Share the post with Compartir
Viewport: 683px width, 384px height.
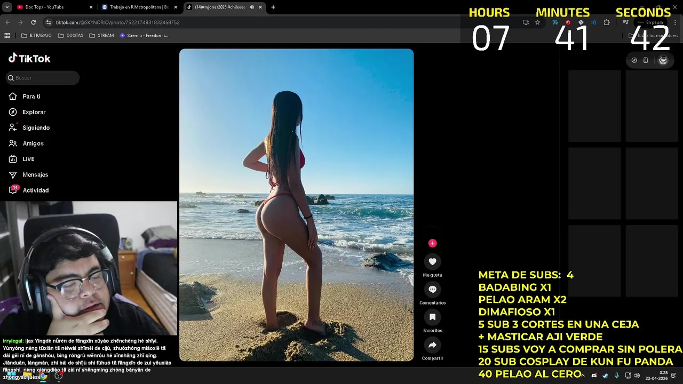tap(432, 345)
